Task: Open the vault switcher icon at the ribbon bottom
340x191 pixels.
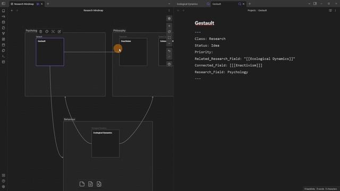Action: (x=4, y=176)
